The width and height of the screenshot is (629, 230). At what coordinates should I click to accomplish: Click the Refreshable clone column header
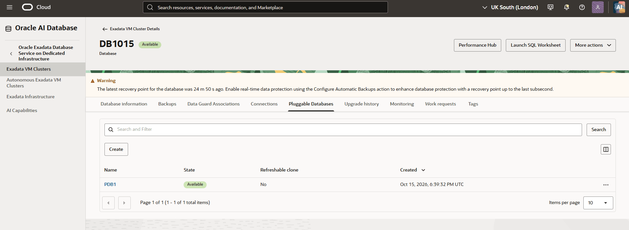pyautogui.click(x=279, y=170)
